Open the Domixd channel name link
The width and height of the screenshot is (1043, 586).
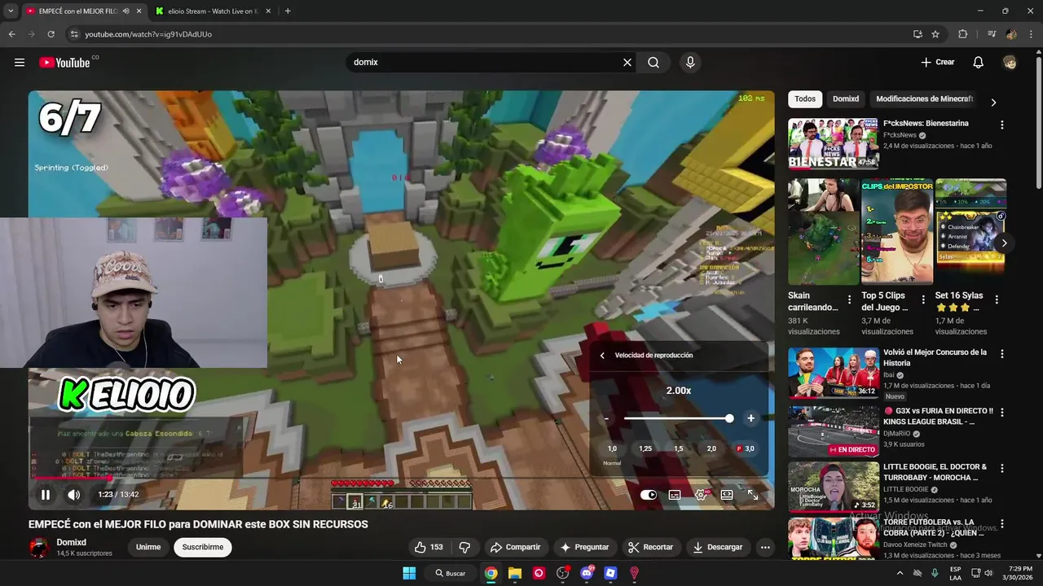click(x=72, y=543)
